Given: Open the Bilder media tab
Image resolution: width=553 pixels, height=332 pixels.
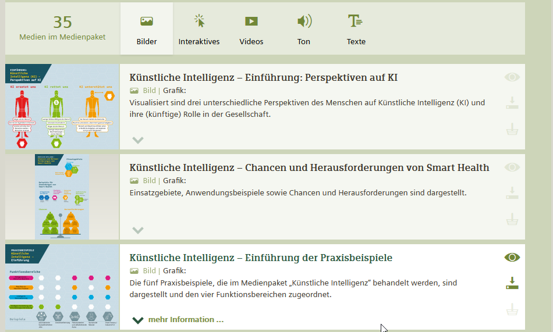Looking at the screenshot, I should pos(147,30).
